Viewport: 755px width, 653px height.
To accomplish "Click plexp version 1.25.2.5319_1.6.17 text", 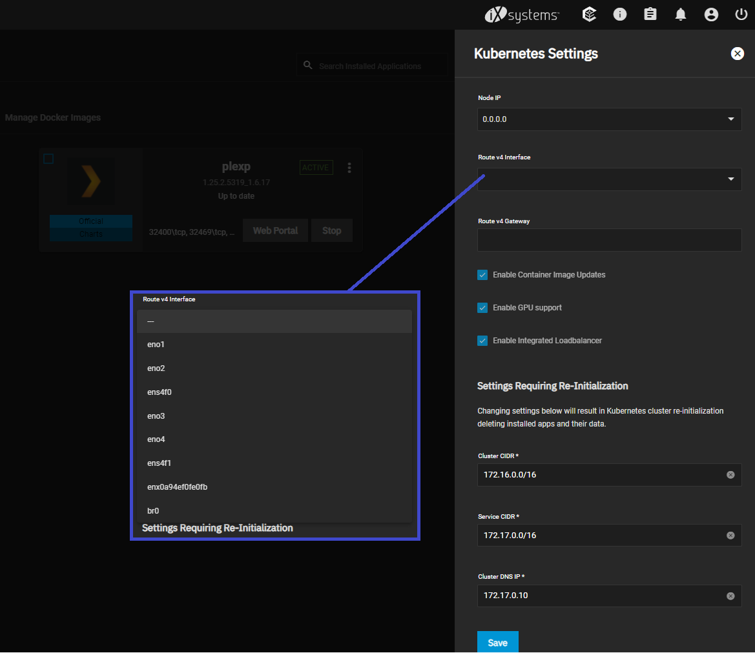I will pos(236,183).
